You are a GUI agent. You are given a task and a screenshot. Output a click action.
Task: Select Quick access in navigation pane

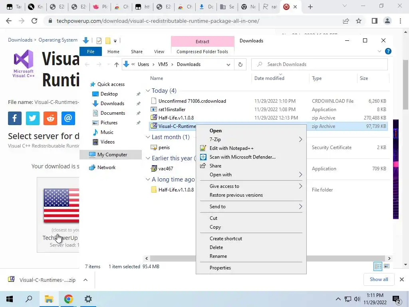(111, 84)
